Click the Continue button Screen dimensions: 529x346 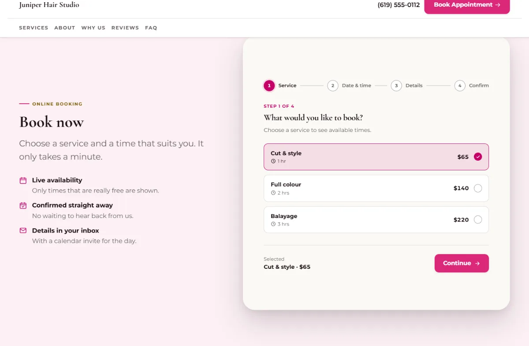click(462, 263)
